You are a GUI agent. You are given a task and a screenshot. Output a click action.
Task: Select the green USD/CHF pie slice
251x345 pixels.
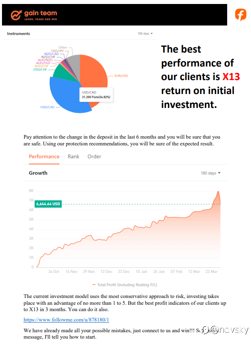click(61, 71)
